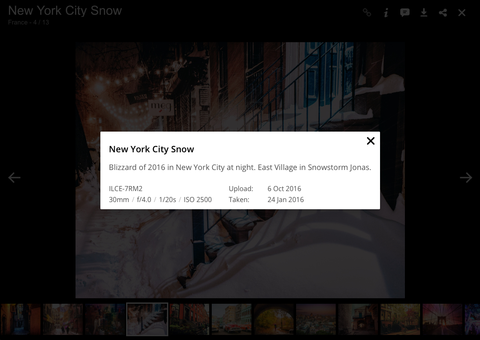Go to the previous photo arrow
This screenshot has width=480, height=340.
[x=14, y=178]
